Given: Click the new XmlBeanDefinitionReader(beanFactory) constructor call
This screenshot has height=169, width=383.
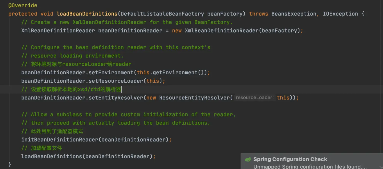Looking at the screenshot, I should 236,31.
